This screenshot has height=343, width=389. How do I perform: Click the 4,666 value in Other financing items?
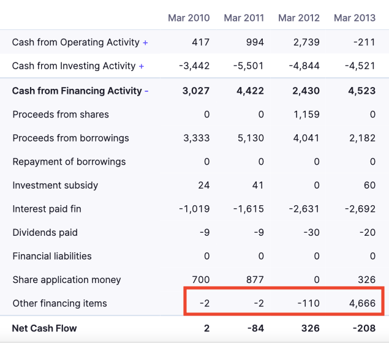(x=362, y=303)
